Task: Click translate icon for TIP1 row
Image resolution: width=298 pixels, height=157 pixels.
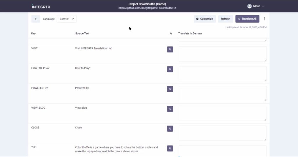Action: click(170, 149)
